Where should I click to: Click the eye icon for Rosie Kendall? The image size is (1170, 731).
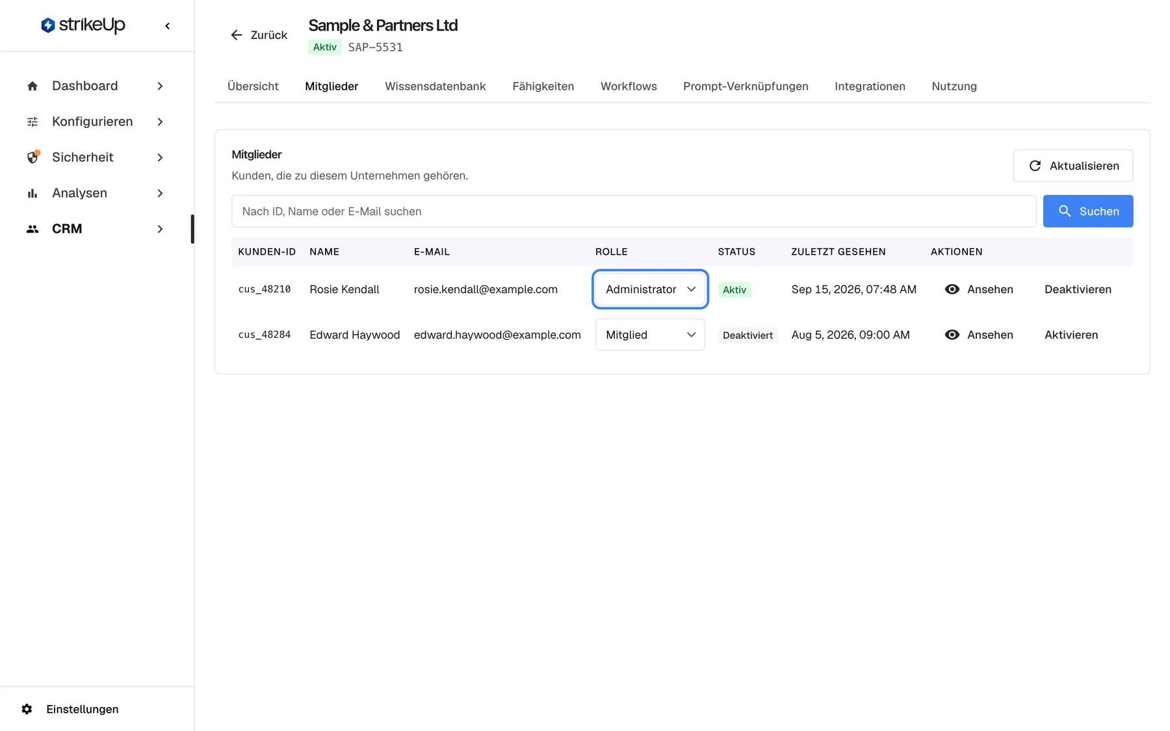coord(952,289)
